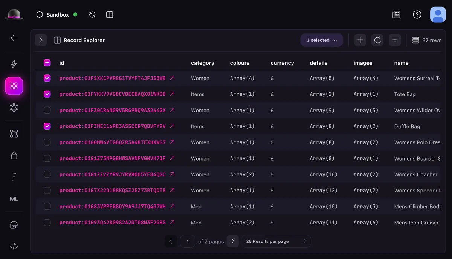Screen dimensions: 452x259
Task: Click the lightning bolt icon in sidebar
Action: [14, 64]
